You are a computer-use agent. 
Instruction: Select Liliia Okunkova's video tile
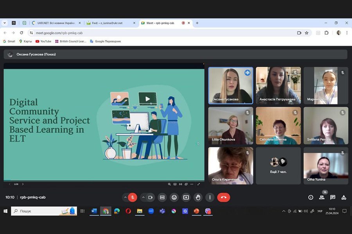(x=230, y=126)
